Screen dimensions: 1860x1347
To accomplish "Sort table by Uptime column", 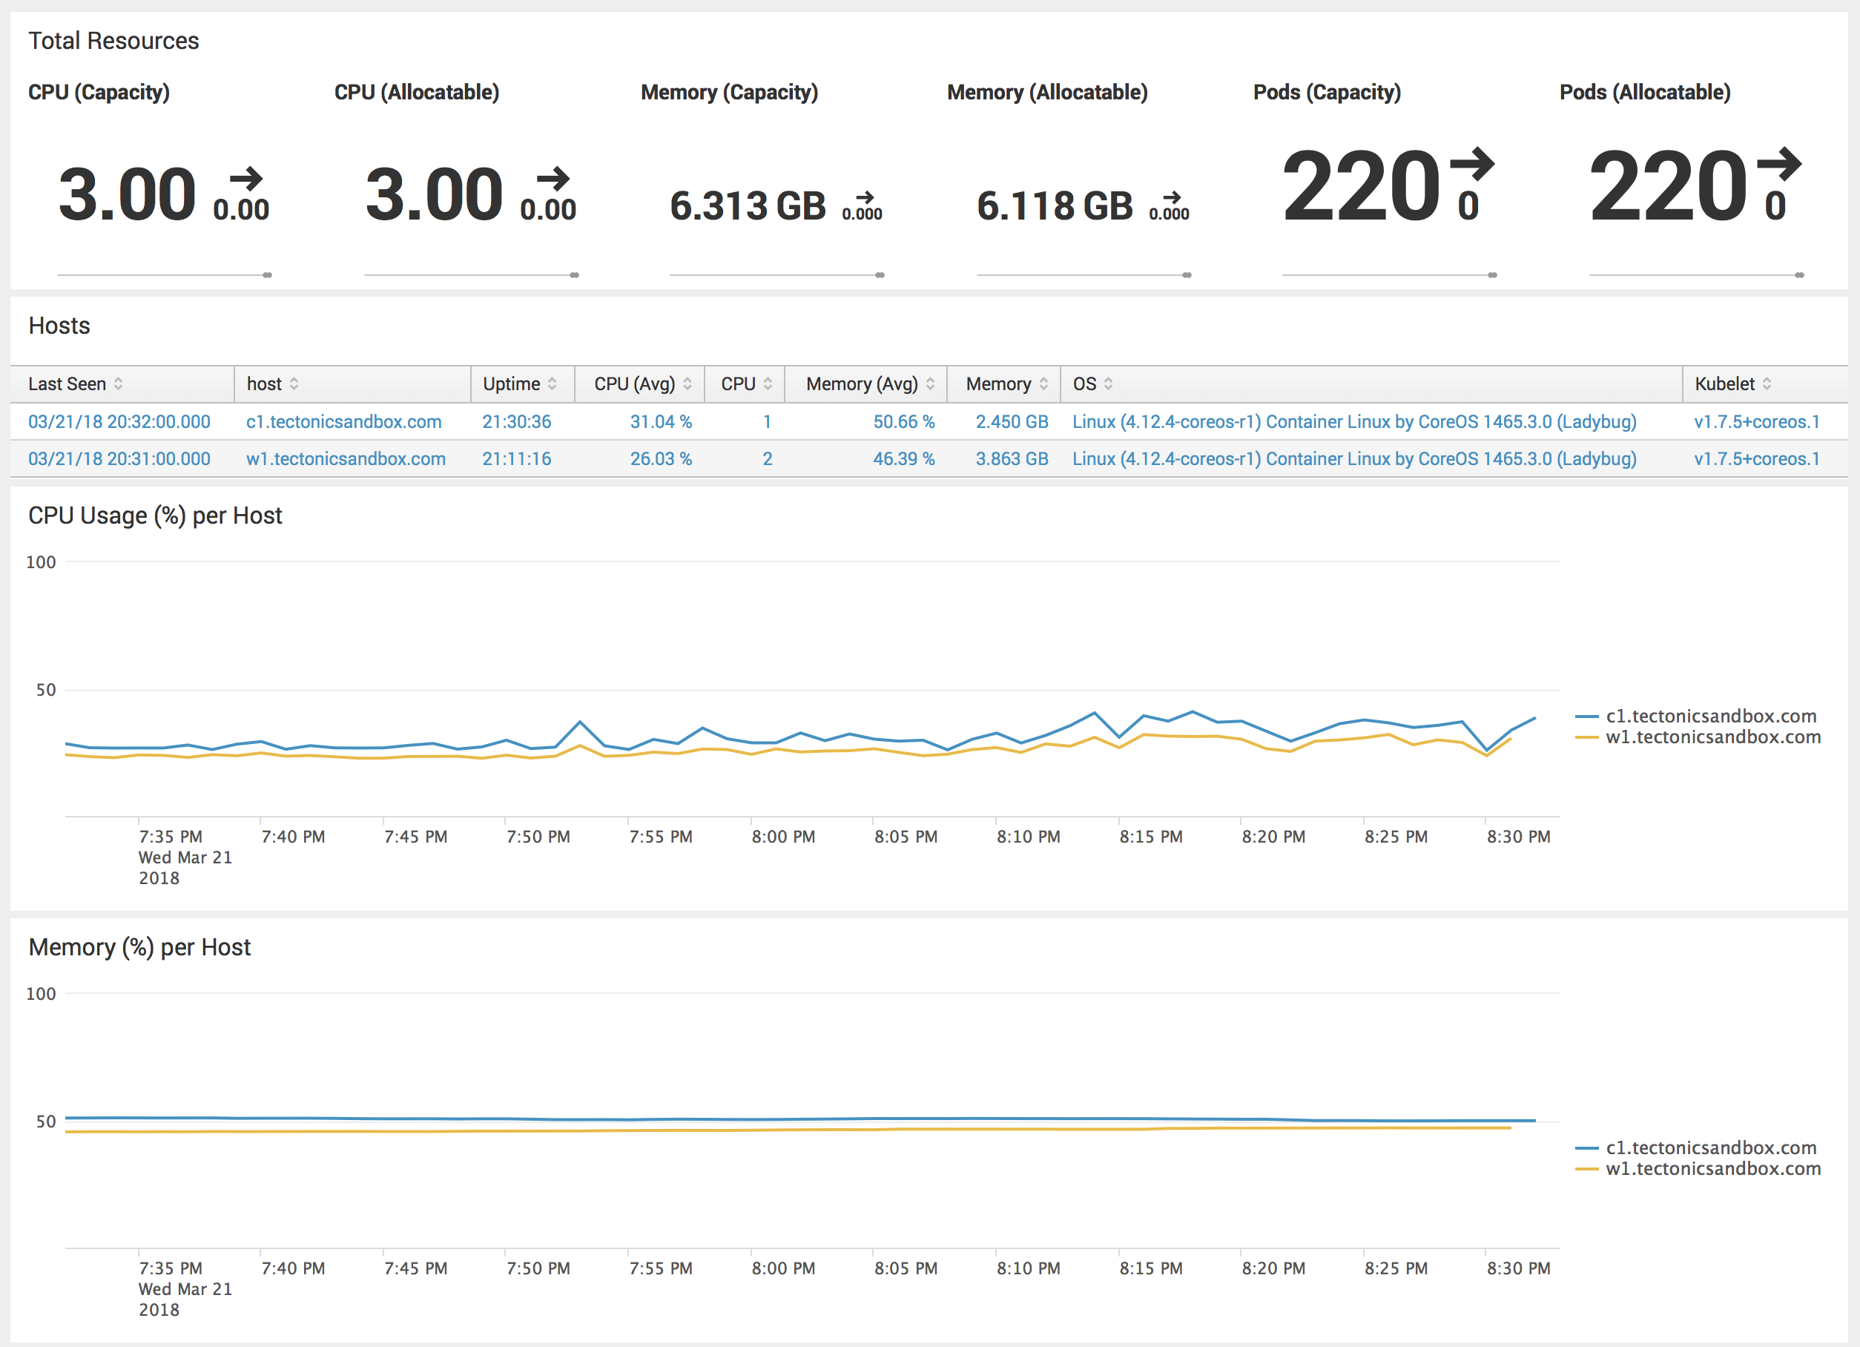I will [x=519, y=384].
